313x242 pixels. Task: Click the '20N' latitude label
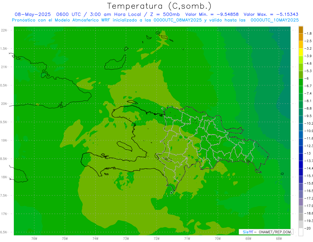[x=4, y=104]
